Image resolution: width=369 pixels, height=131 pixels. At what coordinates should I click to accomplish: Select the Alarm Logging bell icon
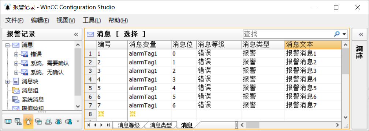pos(28,122)
